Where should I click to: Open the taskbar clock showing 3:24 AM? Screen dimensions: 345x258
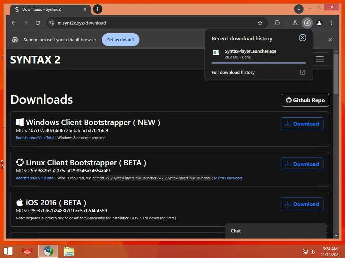[330, 251]
